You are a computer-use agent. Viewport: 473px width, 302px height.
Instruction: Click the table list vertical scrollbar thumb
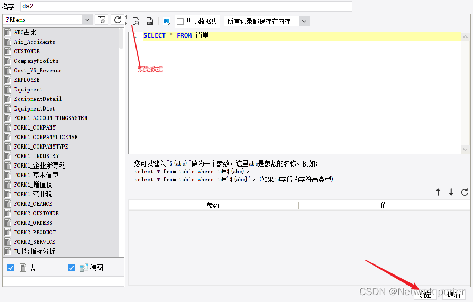click(x=121, y=38)
